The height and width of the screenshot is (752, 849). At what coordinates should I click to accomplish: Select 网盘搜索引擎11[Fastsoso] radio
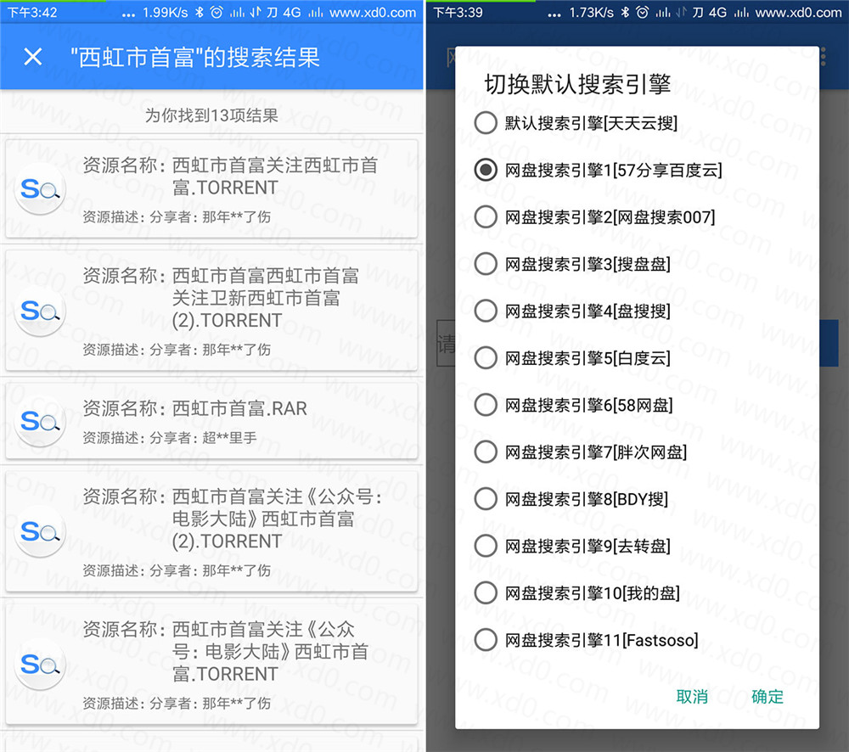tap(587, 641)
